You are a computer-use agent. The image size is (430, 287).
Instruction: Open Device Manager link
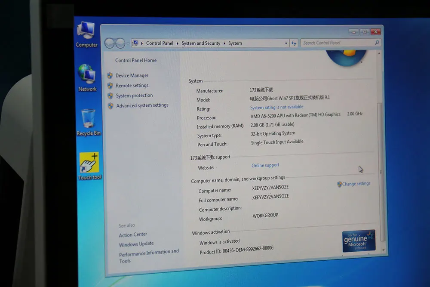pos(132,75)
